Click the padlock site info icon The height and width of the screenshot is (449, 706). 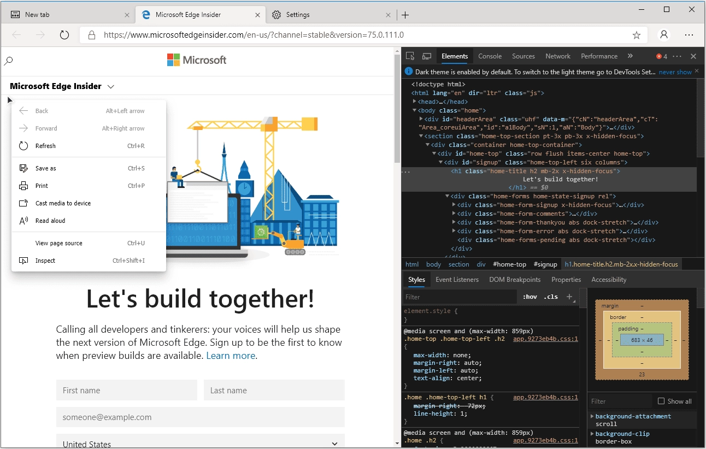click(91, 35)
